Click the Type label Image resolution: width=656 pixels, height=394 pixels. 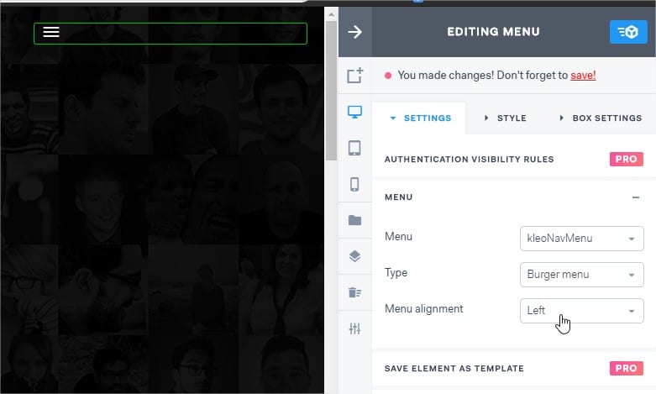point(396,273)
